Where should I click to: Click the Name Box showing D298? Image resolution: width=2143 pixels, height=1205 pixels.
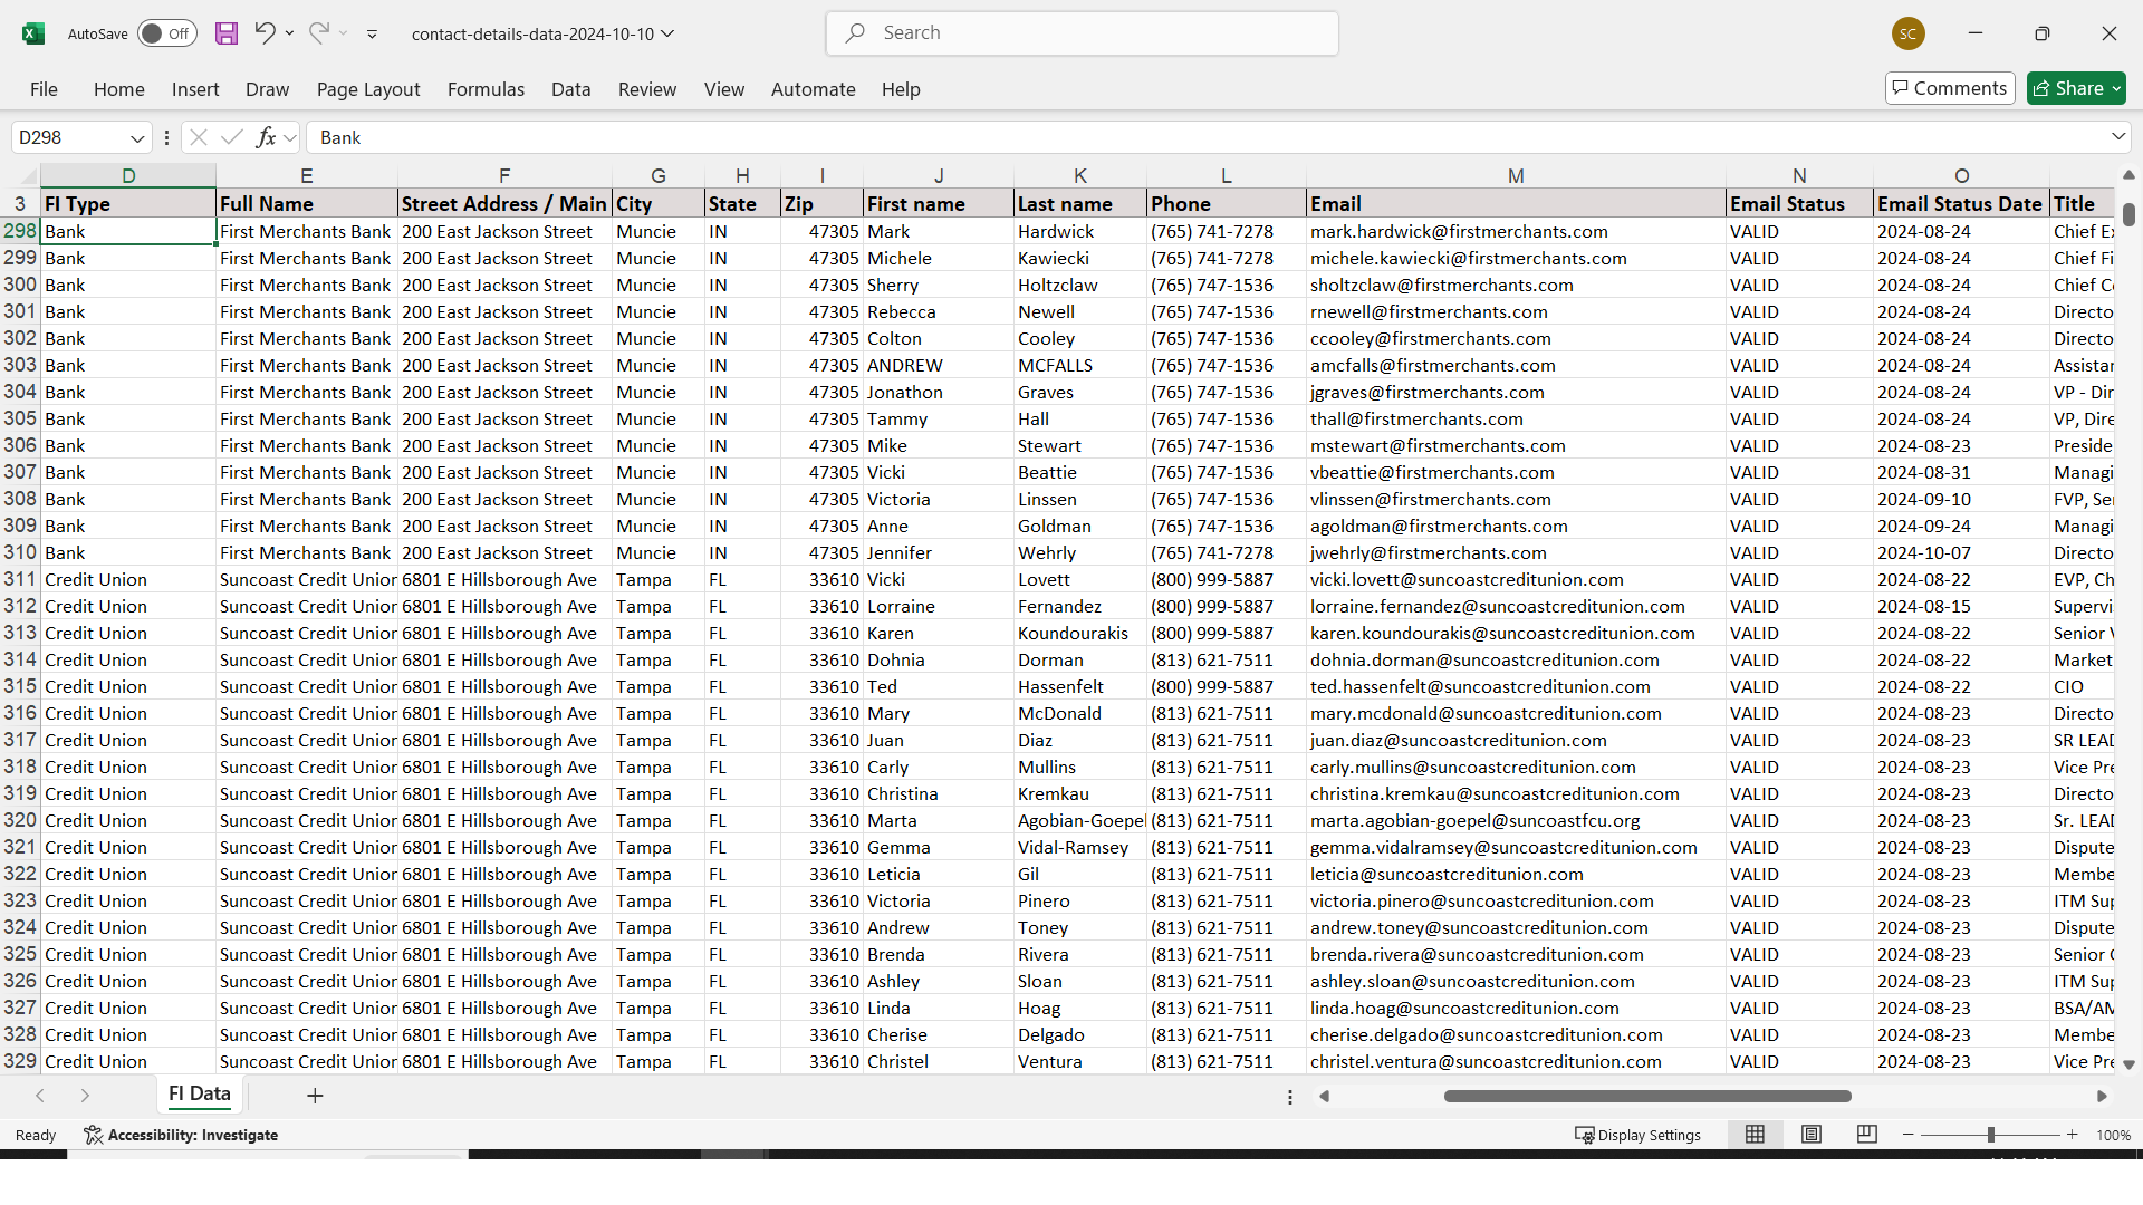pyautogui.click(x=71, y=137)
